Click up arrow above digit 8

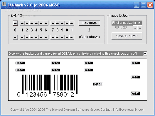click(x=58, y=23)
